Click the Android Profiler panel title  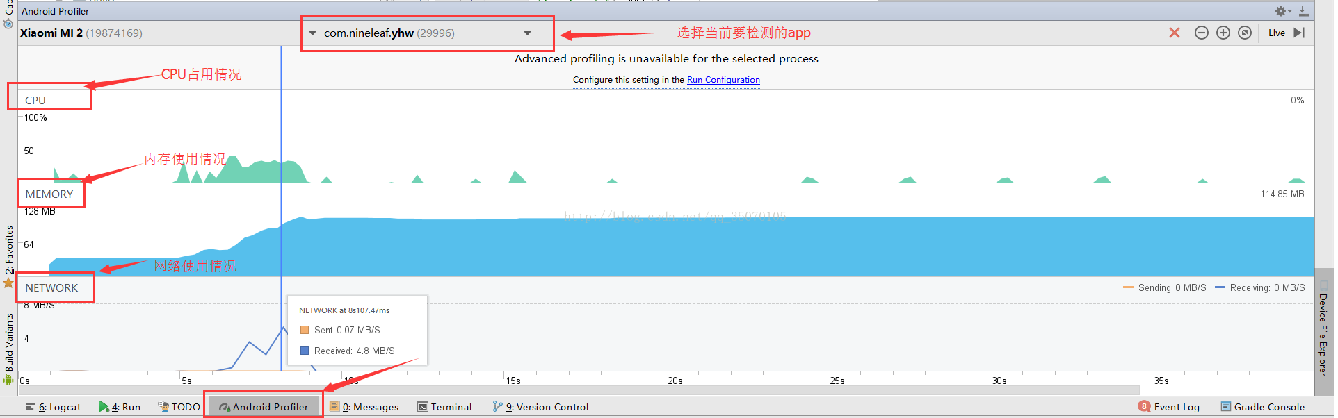click(x=56, y=11)
